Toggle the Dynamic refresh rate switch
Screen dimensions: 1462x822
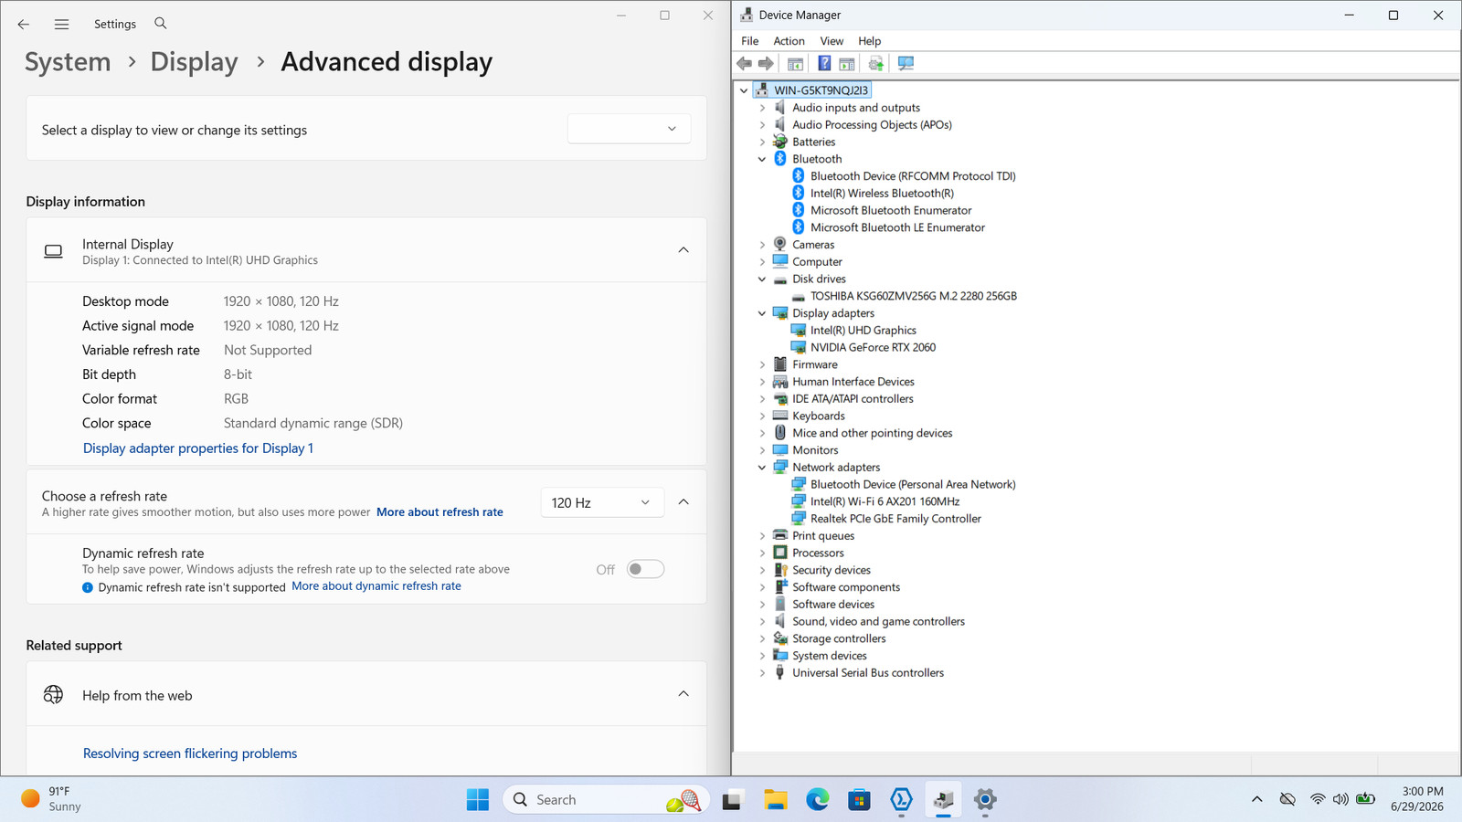pos(645,569)
